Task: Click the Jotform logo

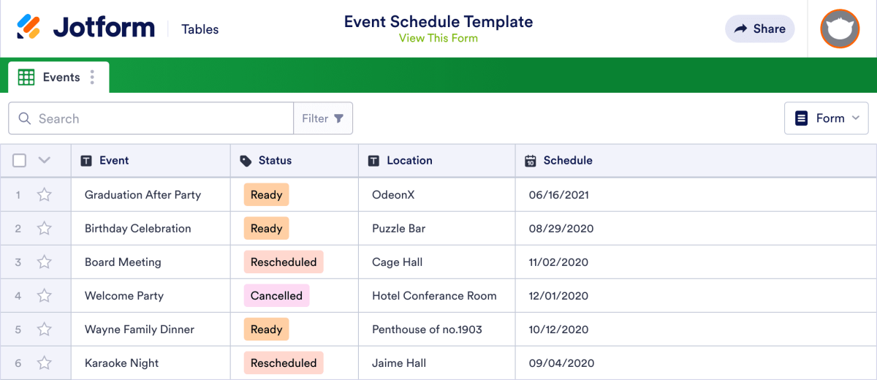Action: (86, 28)
